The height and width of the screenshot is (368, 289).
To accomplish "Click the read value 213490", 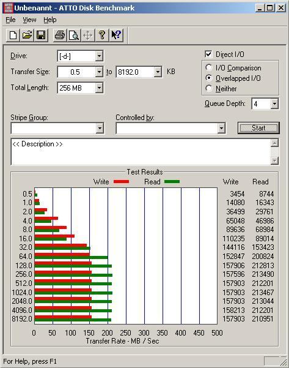I will point(263,274).
